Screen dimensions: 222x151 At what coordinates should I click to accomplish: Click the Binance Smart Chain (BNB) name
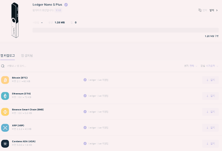pyautogui.click(x=28, y=110)
